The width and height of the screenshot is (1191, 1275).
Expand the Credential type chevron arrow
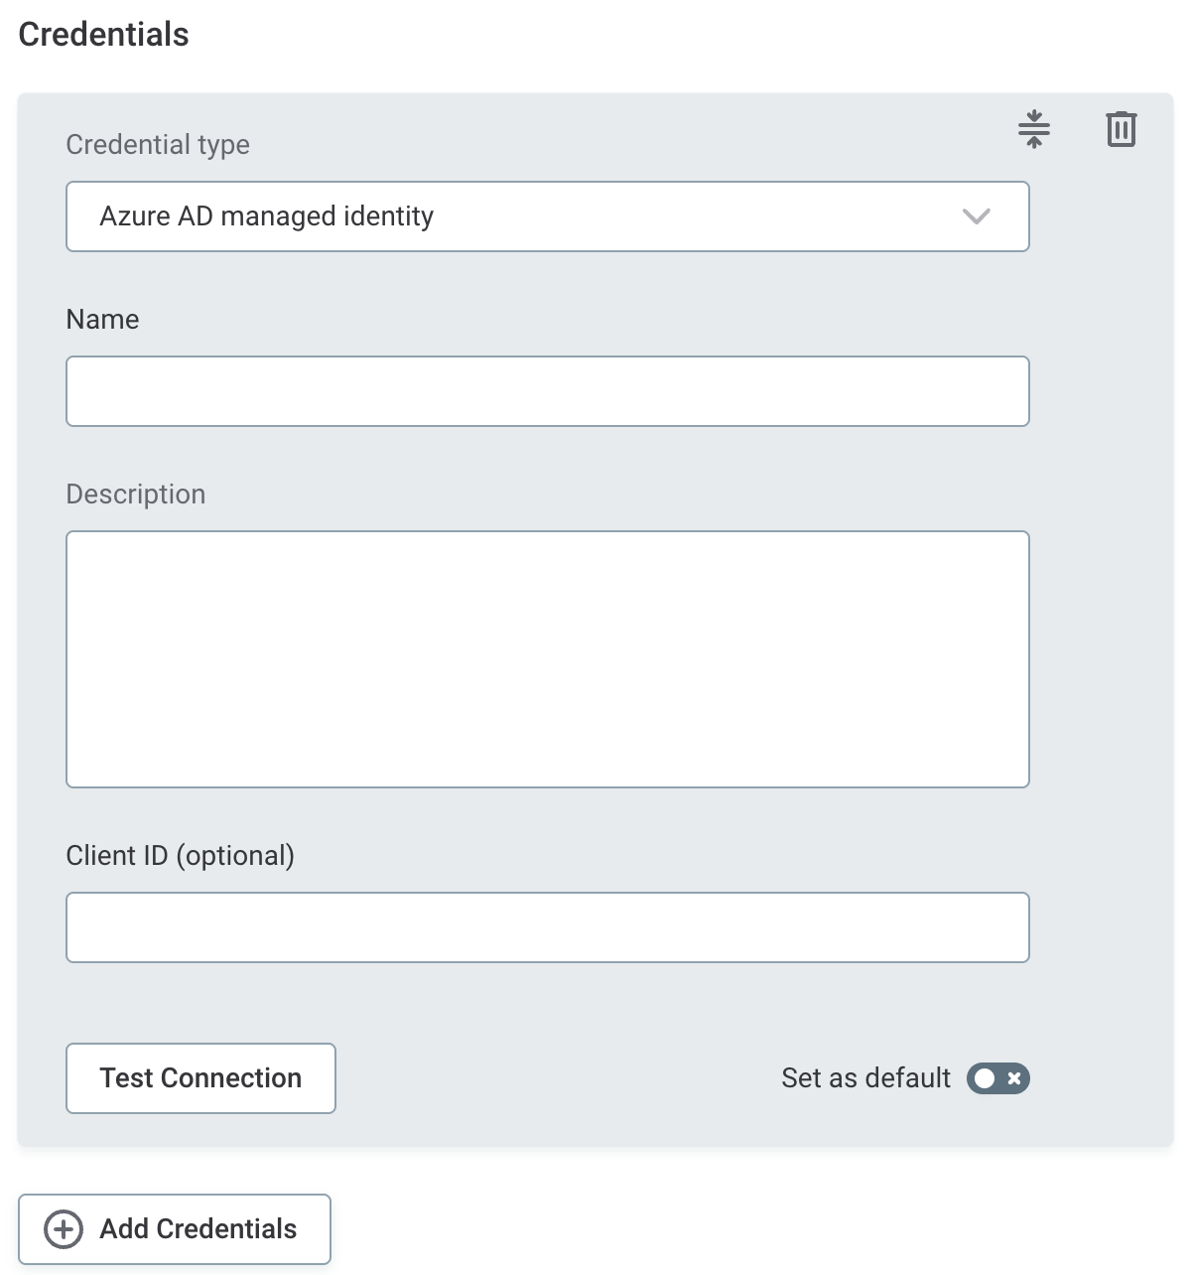tap(977, 216)
